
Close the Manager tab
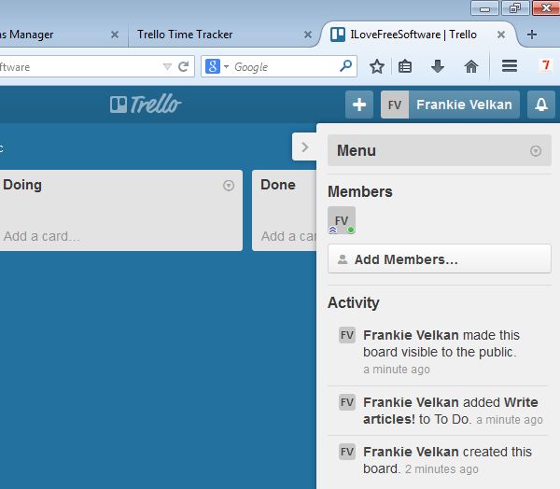coord(115,35)
